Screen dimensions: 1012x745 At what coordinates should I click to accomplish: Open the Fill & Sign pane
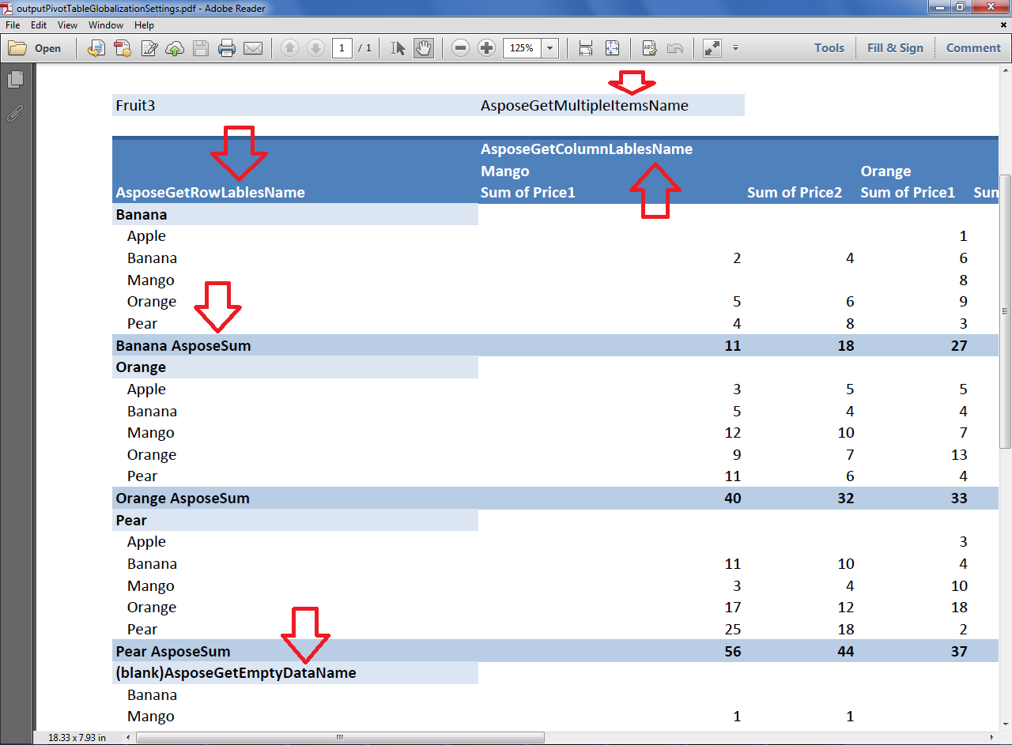pyautogui.click(x=895, y=48)
